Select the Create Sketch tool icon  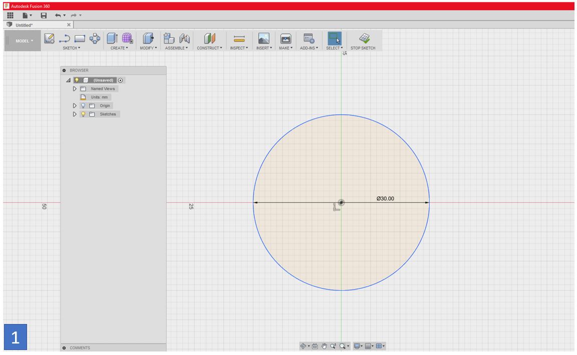pyautogui.click(x=49, y=38)
